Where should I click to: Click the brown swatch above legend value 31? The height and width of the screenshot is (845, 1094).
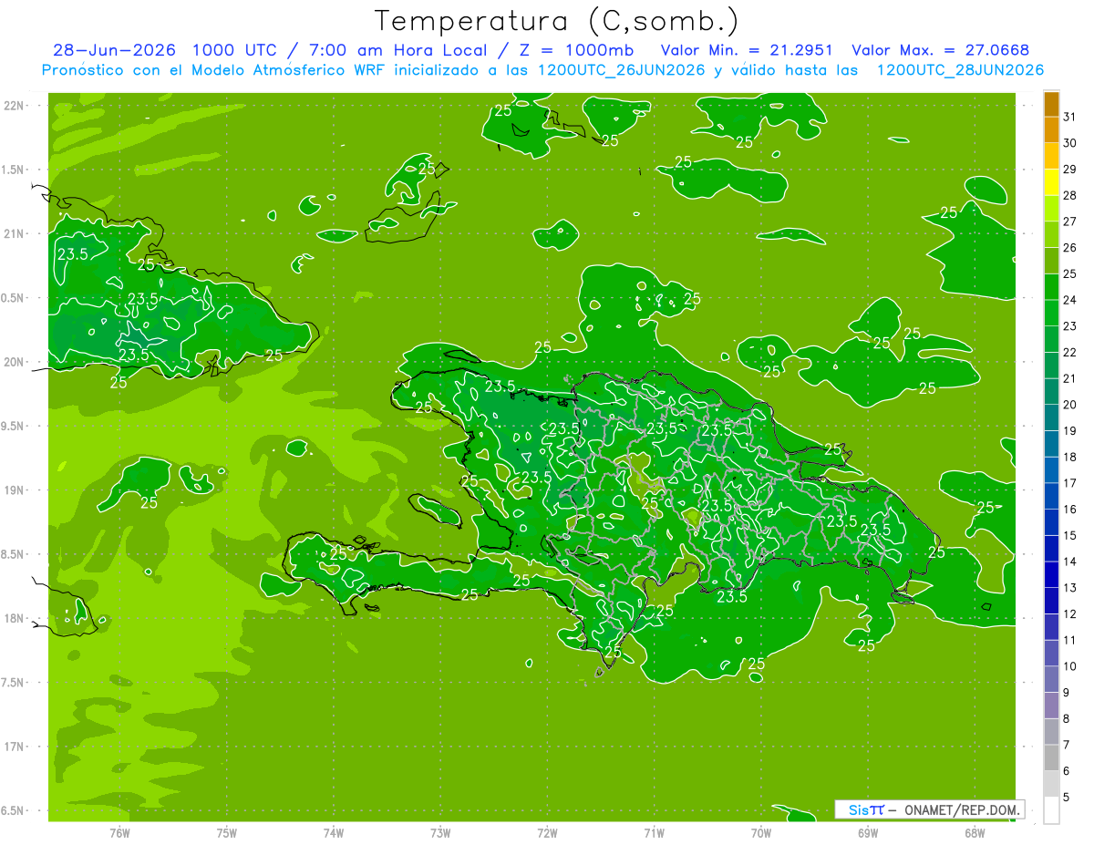pyautogui.click(x=1051, y=103)
